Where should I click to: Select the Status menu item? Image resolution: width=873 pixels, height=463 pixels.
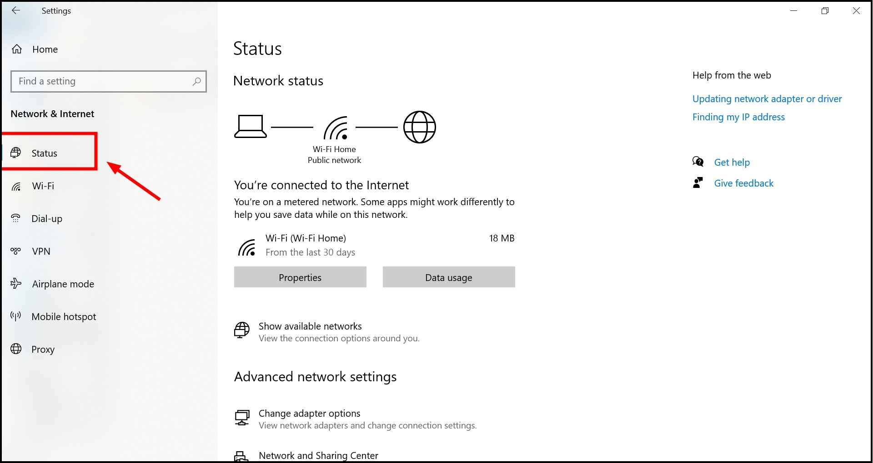(45, 153)
